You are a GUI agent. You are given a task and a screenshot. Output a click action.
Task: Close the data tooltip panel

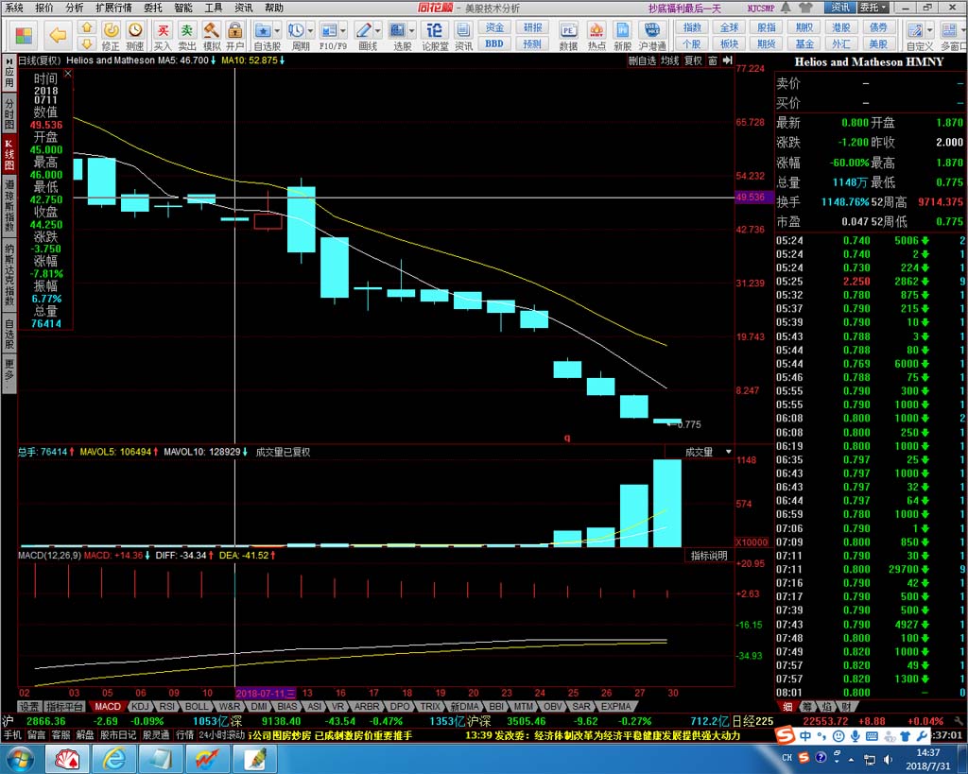click(68, 73)
